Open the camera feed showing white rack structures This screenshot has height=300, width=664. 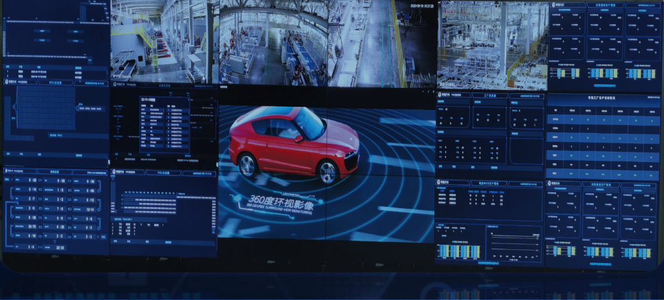[x=491, y=47]
